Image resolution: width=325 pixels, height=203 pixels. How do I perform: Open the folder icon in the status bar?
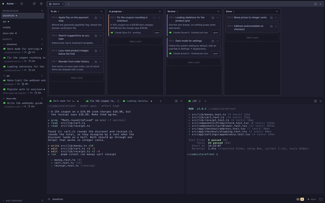[x=321, y=199]
